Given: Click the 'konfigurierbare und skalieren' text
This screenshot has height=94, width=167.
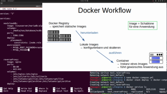Looking at the screenshot, I should (102, 48).
